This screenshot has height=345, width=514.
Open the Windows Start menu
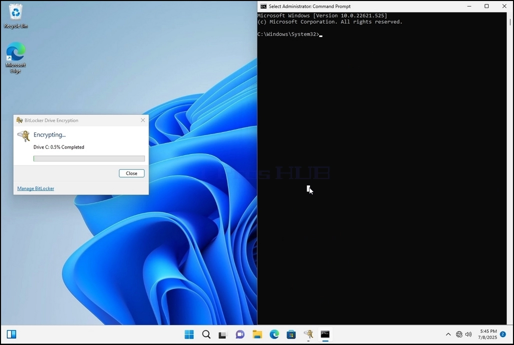(x=189, y=334)
